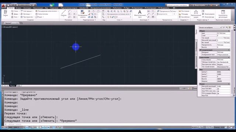This screenshot has width=236, height=132.
Task: Open the Аннотации ribbon tab
Action: pyautogui.click(x=27, y=8)
